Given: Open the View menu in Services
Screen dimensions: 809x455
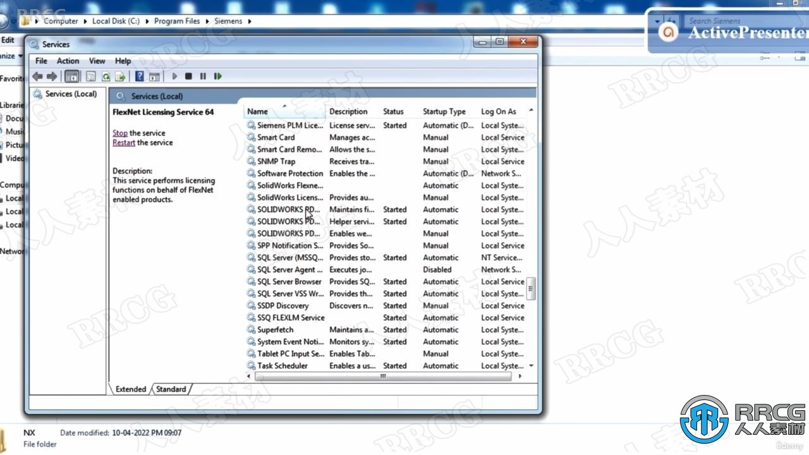Looking at the screenshot, I should (x=97, y=61).
